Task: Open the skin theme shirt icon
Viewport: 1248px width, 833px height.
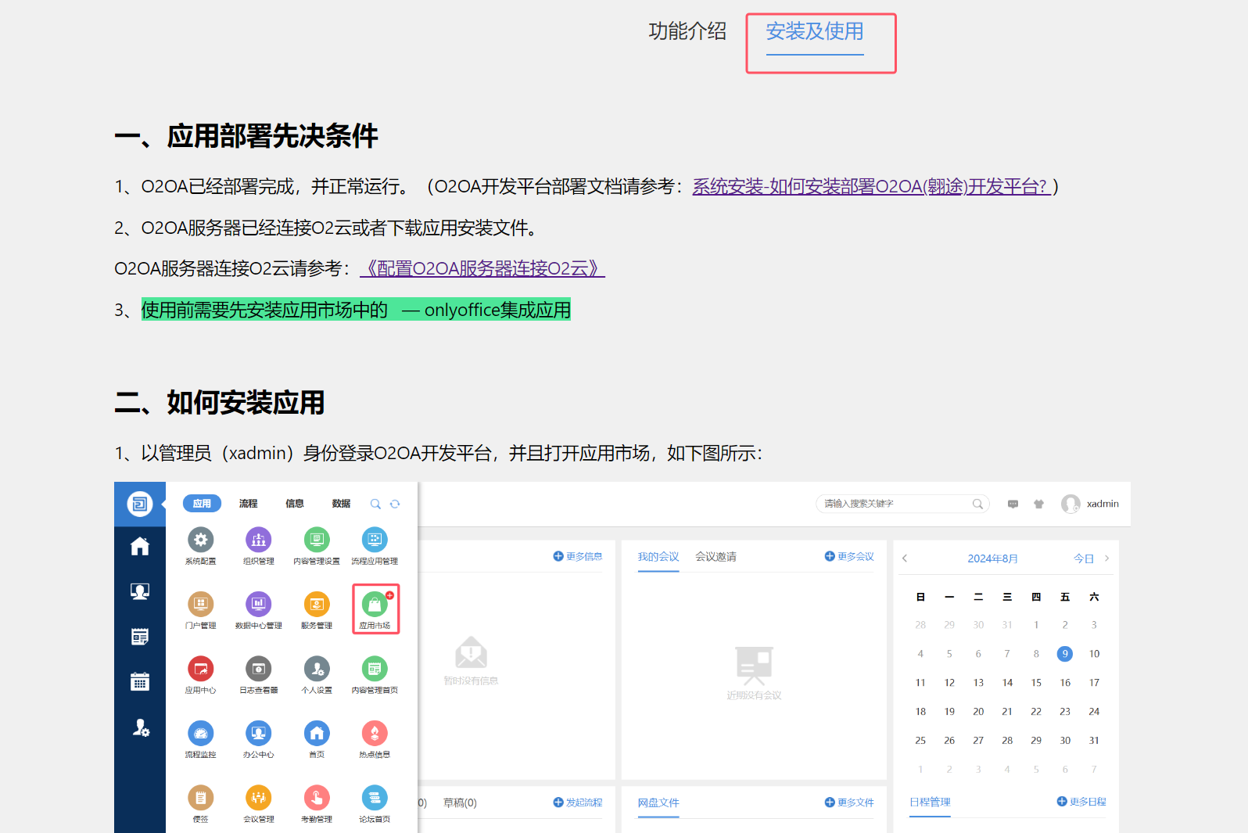Action: point(1038,504)
